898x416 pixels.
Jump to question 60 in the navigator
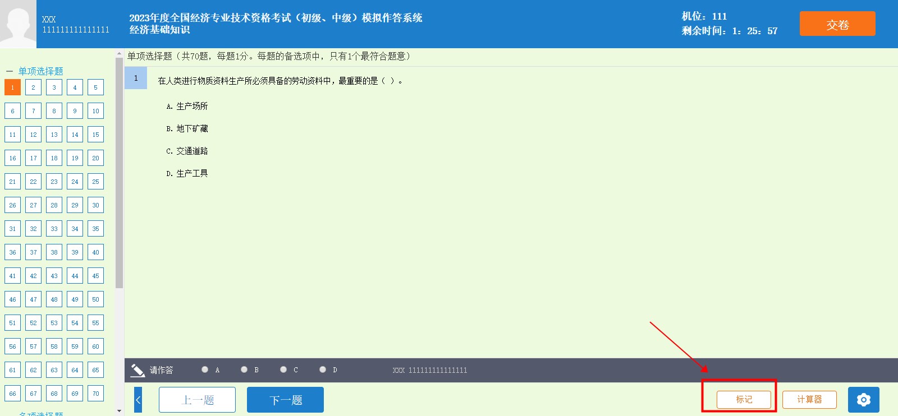(x=95, y=346)
